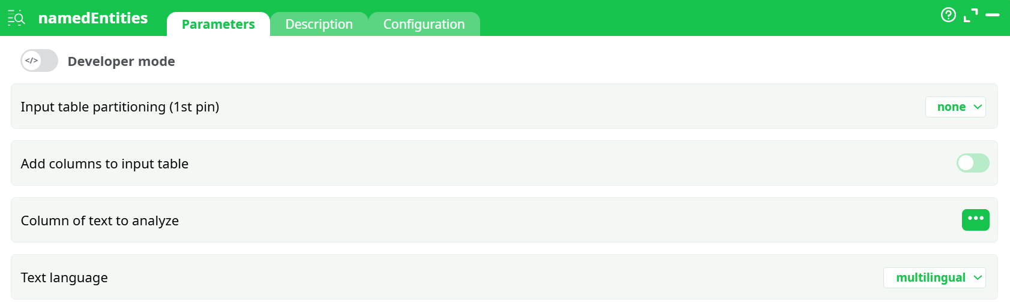Switch to the Parameters tab
Viewport: 1010px width, 305px height.
point(218,25)
